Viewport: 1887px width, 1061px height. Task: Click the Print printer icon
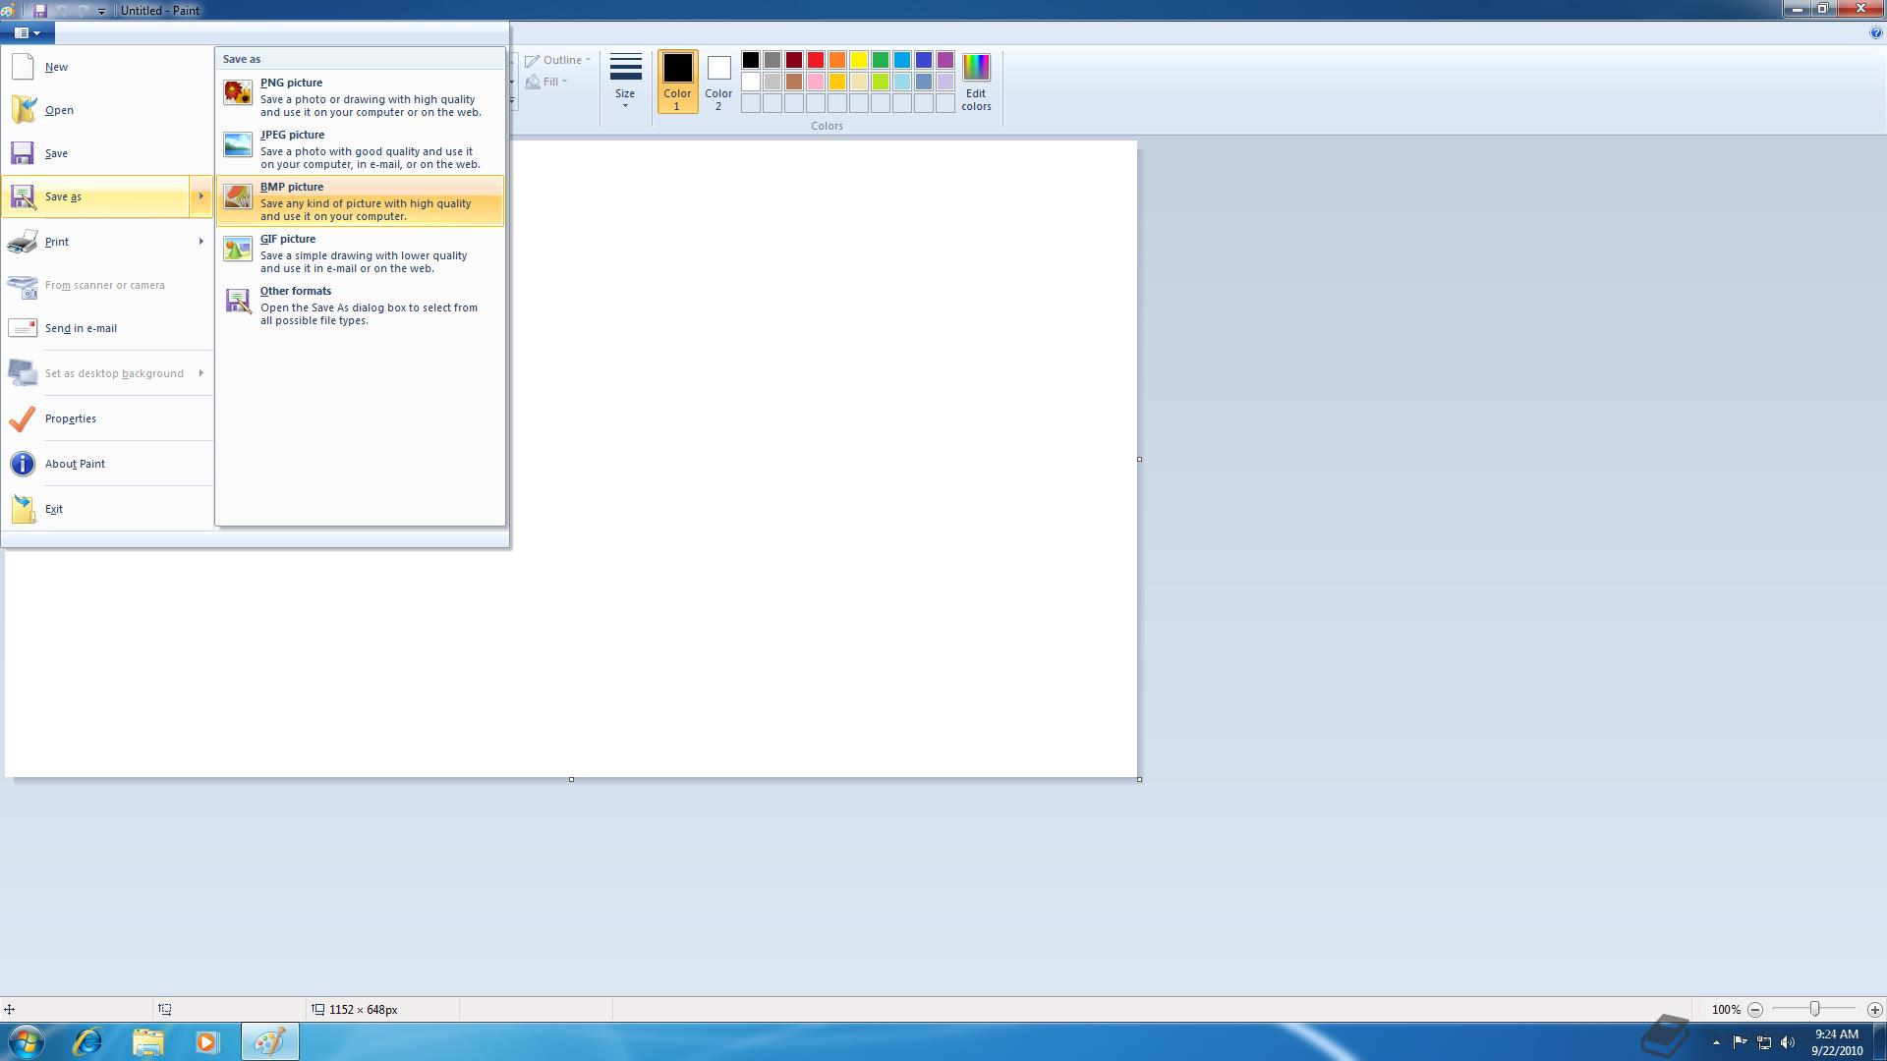[x=23, y=242]
